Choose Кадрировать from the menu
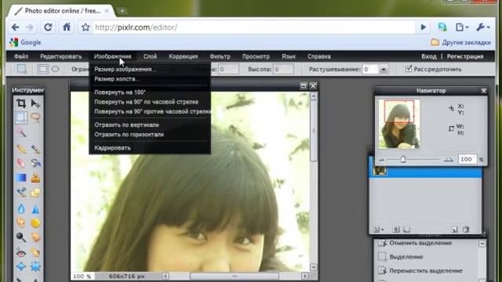The image size is (502, 282). coord(112,148)
